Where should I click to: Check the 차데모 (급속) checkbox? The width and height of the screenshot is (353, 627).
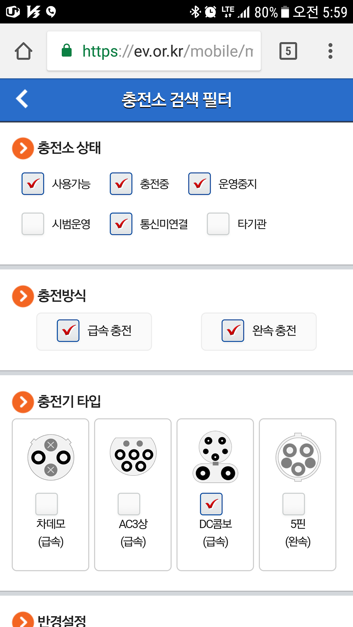[47, 504]
